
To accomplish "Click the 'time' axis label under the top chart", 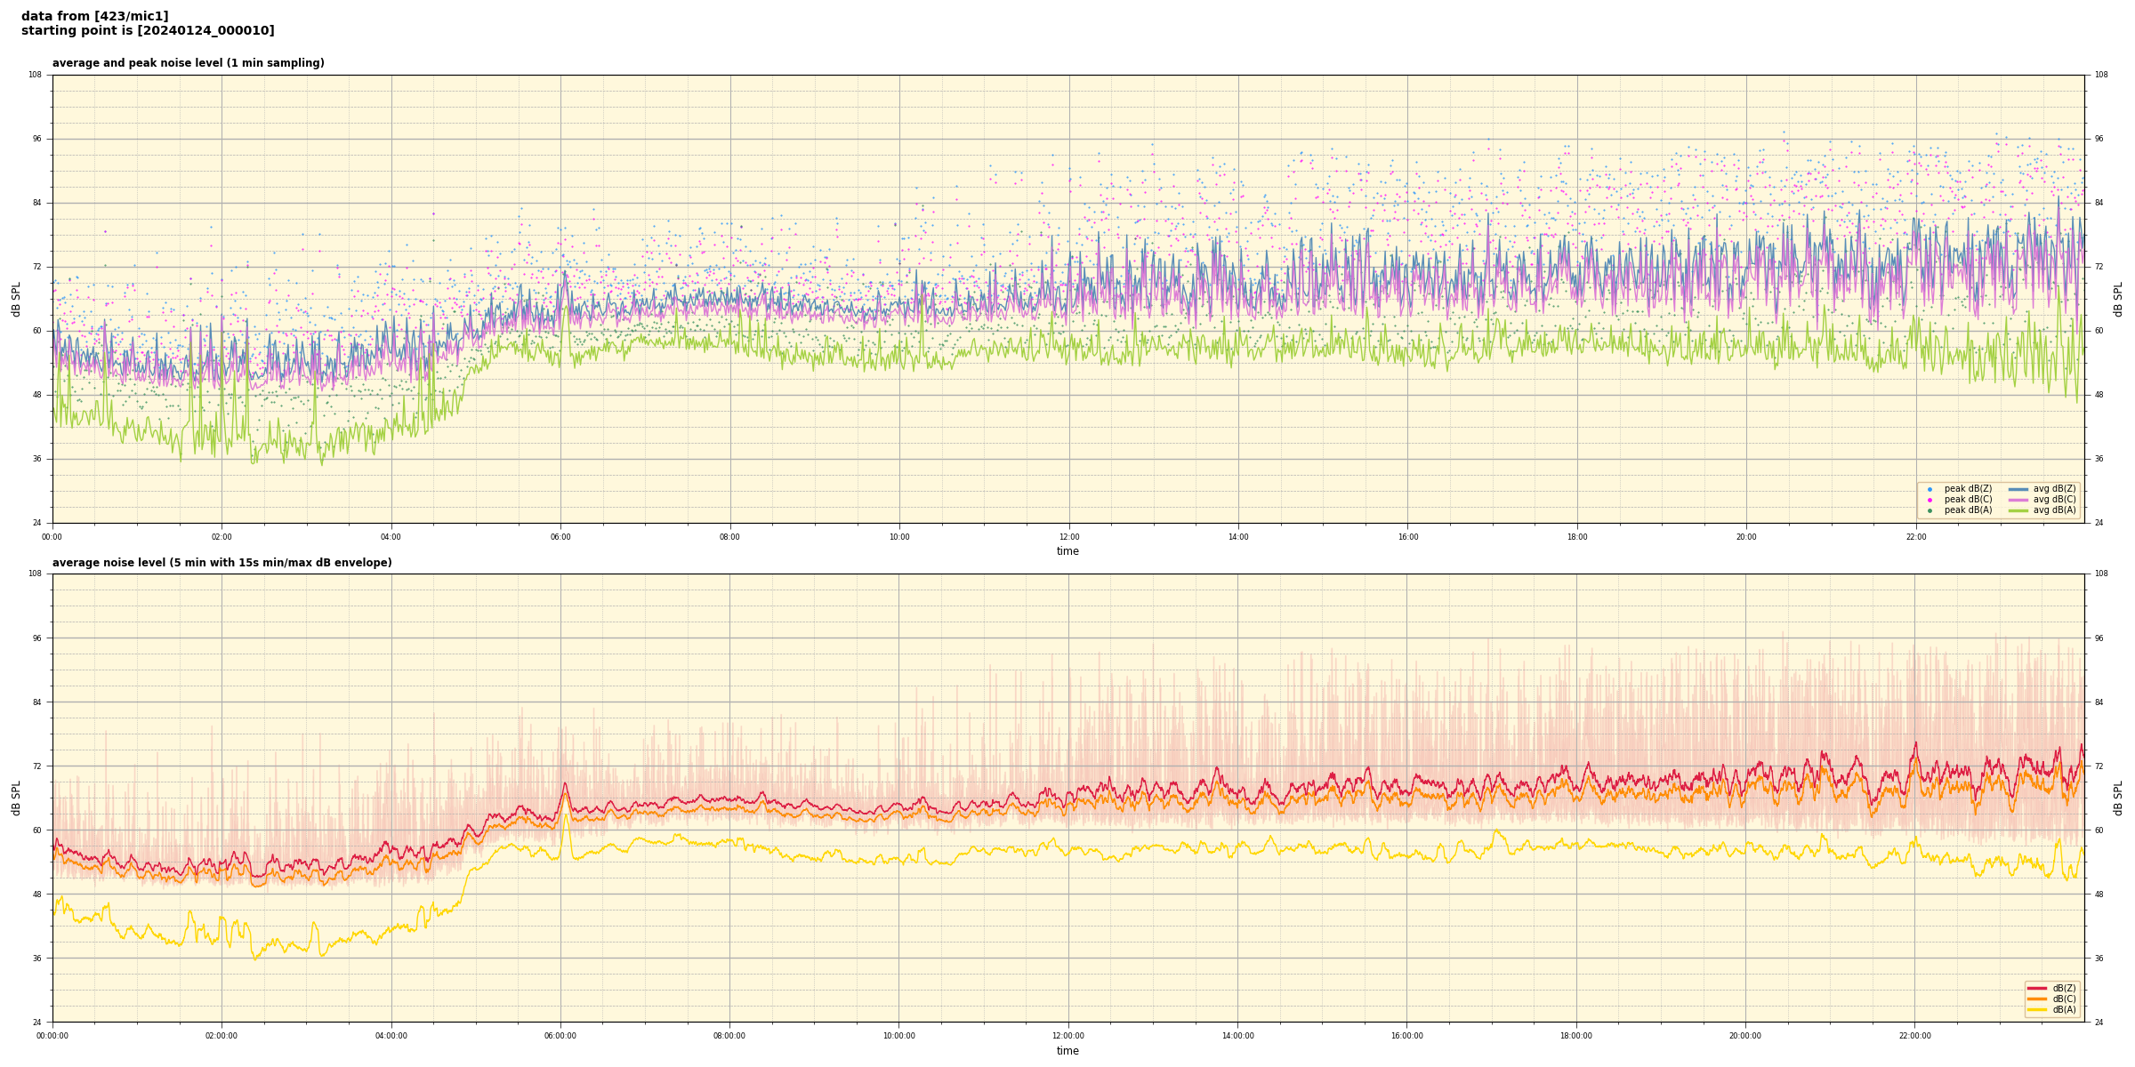I will click(1067, 551).
